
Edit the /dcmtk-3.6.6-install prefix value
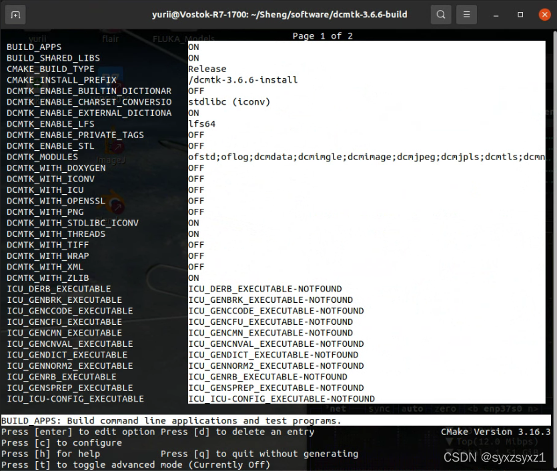243,80
